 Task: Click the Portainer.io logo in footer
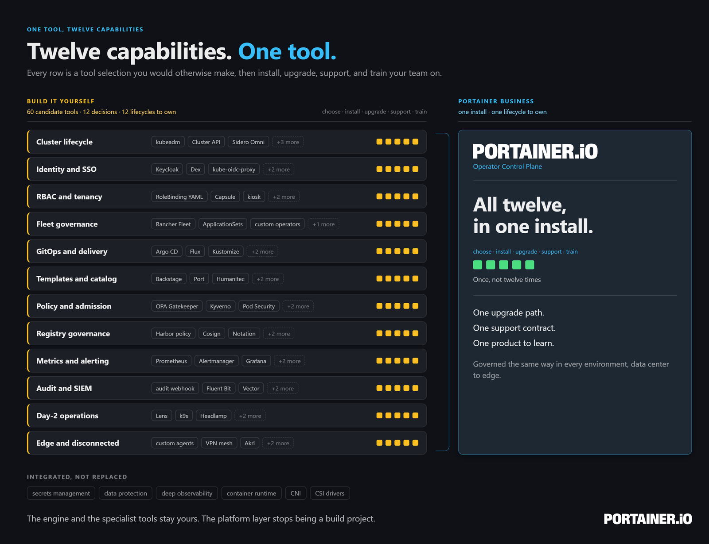pos(647,519)
